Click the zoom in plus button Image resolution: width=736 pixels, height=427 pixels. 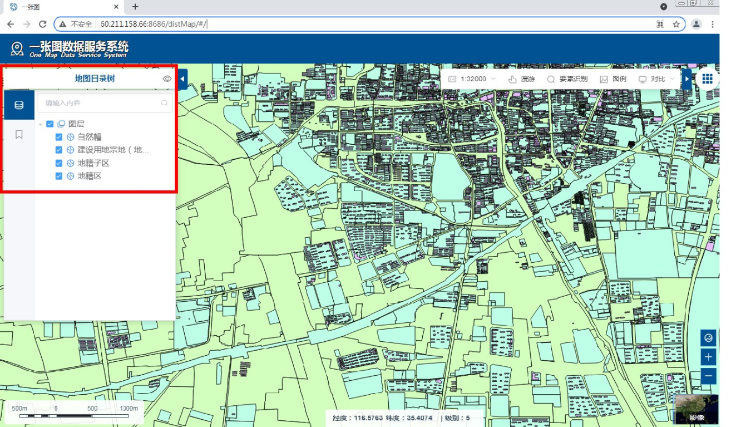coord(708,357)
